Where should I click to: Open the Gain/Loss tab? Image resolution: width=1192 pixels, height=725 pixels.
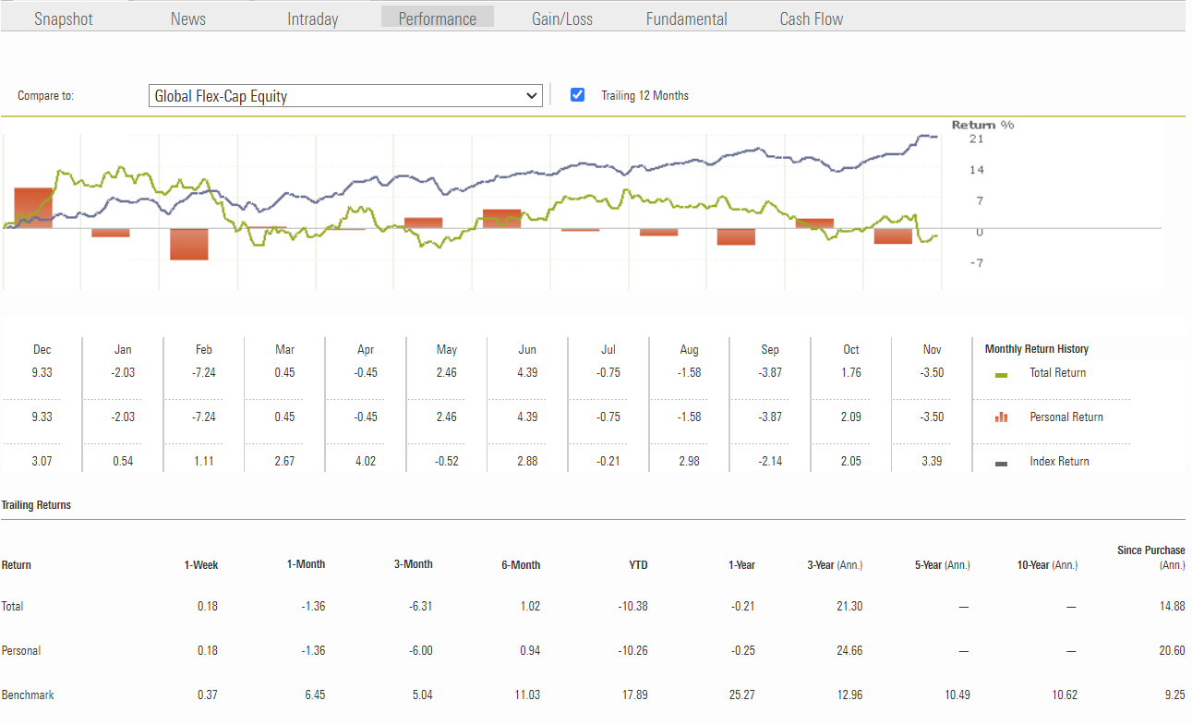[562, 18]
